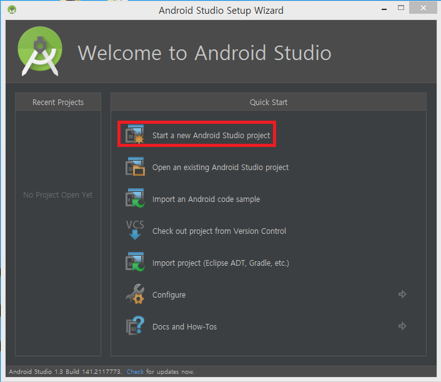Open an existing Android Studio project
The height and width of the screenshot is (382, 441).
(x=220, y=167)
